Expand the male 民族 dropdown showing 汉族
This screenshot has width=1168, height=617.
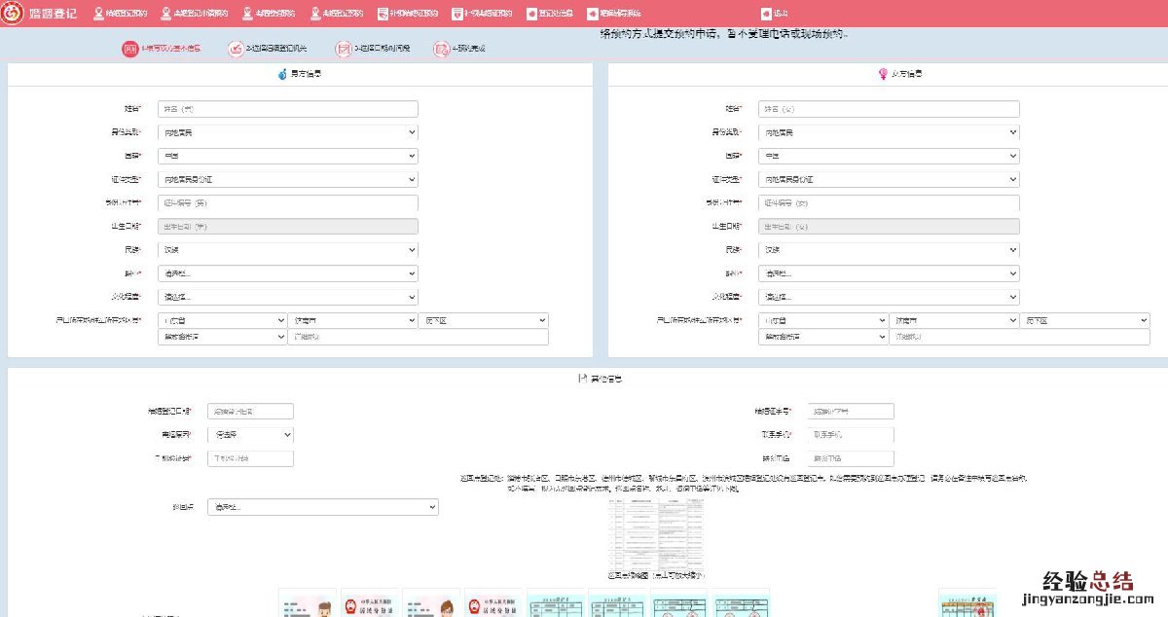(287, 250)
